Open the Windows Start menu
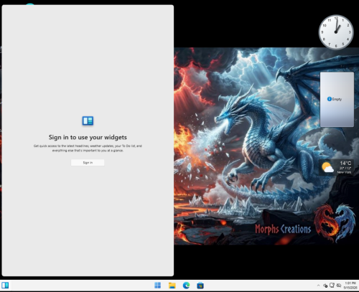Viewport: 359px width, 292px height. [x=157, y=286]
